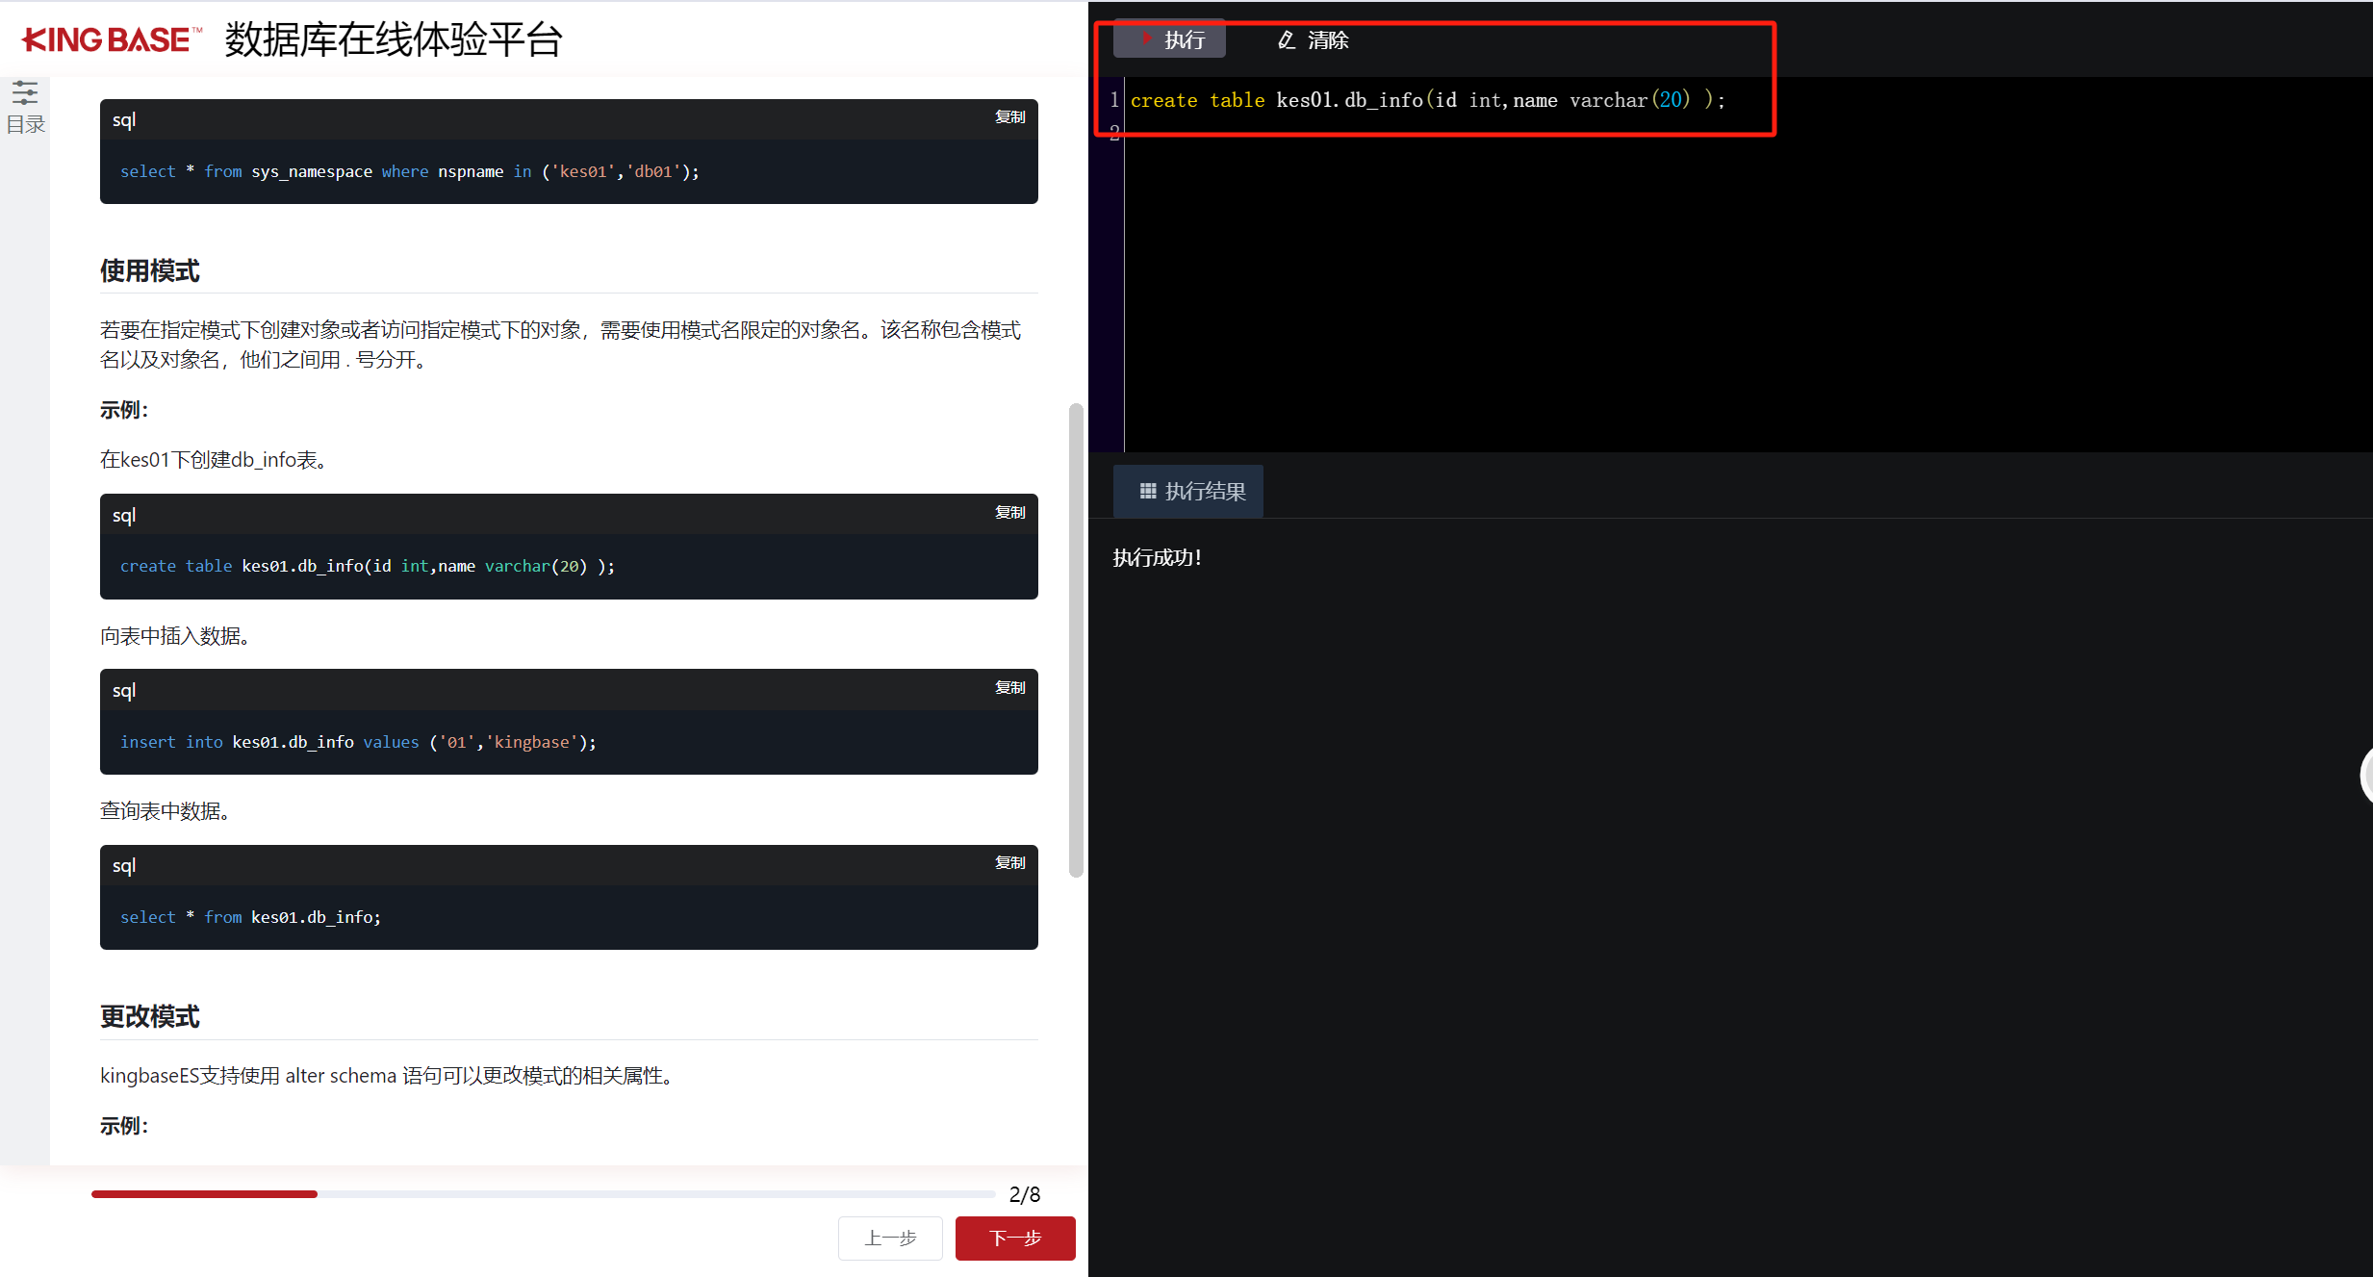Copy the select from kes01.db_info snippet
The image size is (2373, 1277).
pyautogui.click(x=1009, y=862)
